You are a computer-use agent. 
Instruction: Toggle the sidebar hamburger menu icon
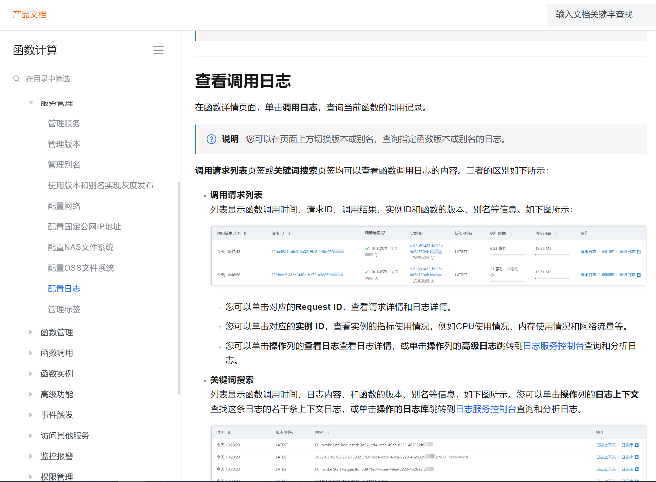pos(158,50)
